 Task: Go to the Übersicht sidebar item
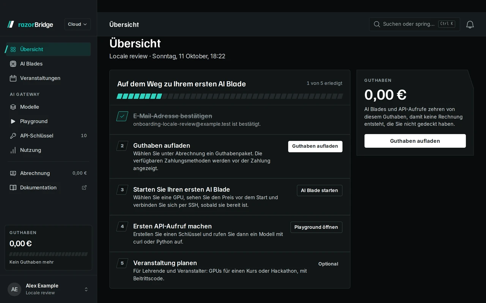click(49, 49)
